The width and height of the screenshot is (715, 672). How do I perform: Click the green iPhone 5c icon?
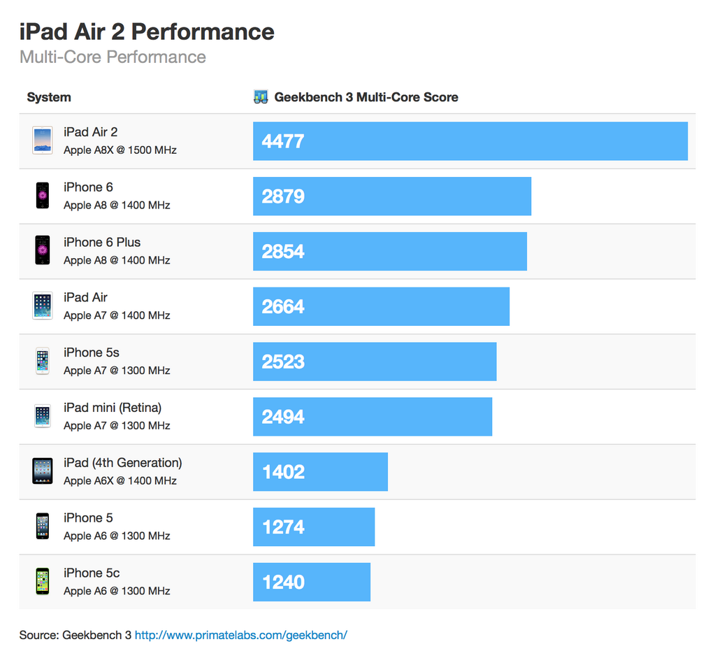coord(43,582)
